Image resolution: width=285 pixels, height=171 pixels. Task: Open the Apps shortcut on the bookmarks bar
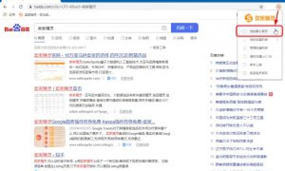pos(9,15)
